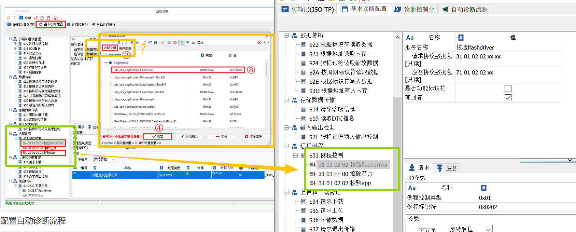The image size is (576, 232).
Task: Click the red X delete icon in variable dialog
Action: point(169,43)
